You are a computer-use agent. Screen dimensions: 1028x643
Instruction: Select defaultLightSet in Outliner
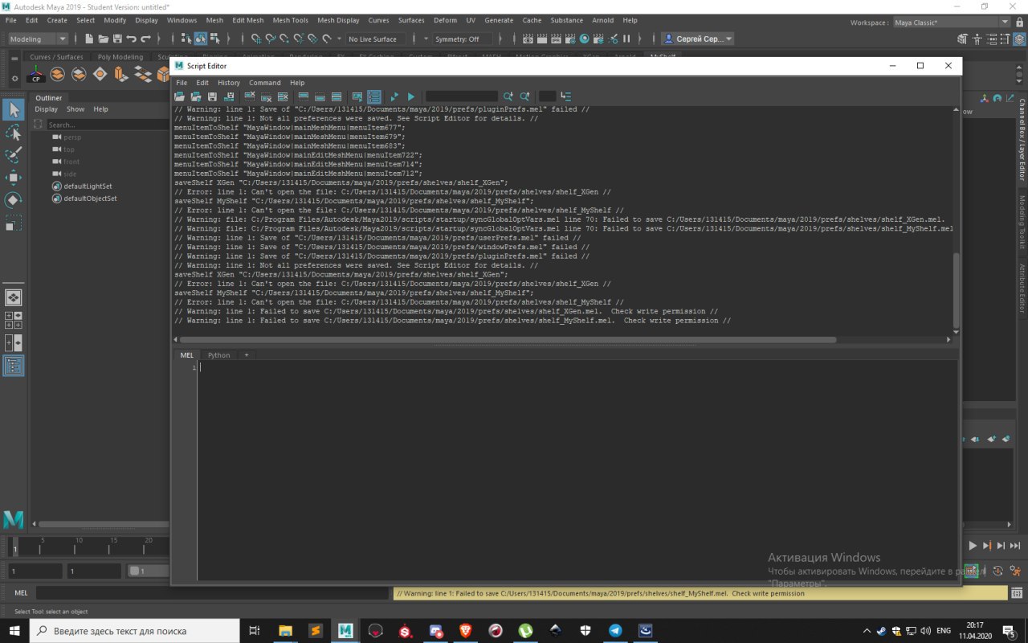click(x=88, y=186)
